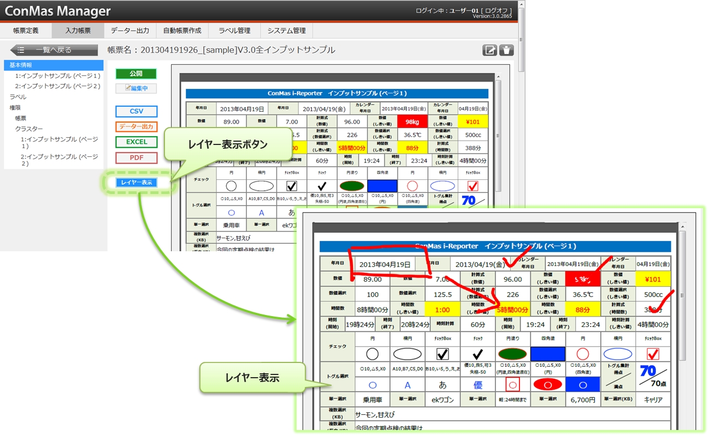Export the form with the EXCEL button
Image resolution: width=709 pixels, height=436 pixels.
pyautogui.click(x=137, y=142)
